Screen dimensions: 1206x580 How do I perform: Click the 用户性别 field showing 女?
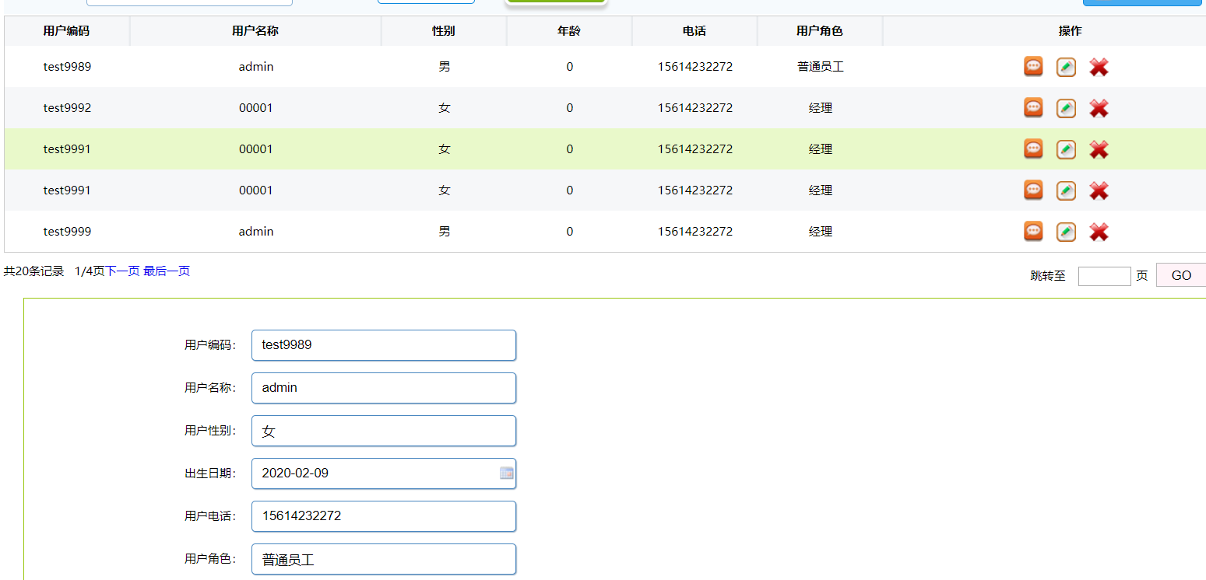384,431
